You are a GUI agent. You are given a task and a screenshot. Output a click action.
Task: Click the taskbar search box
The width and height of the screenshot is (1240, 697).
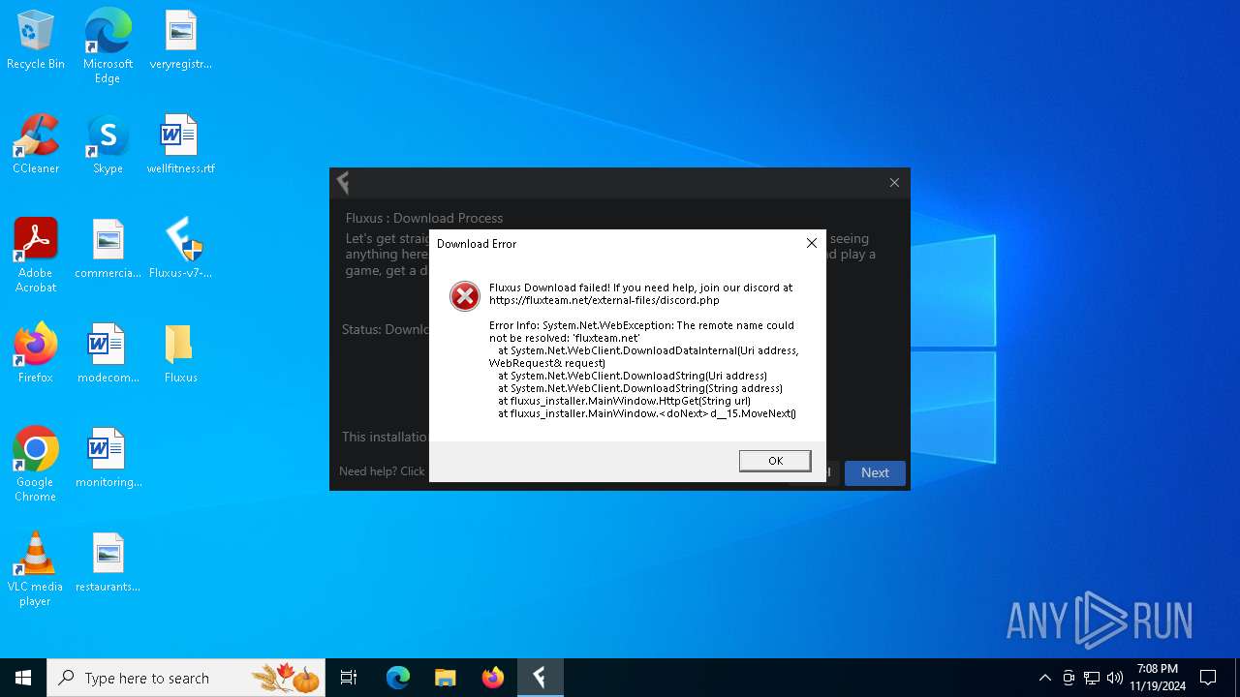tap(187, 678)
